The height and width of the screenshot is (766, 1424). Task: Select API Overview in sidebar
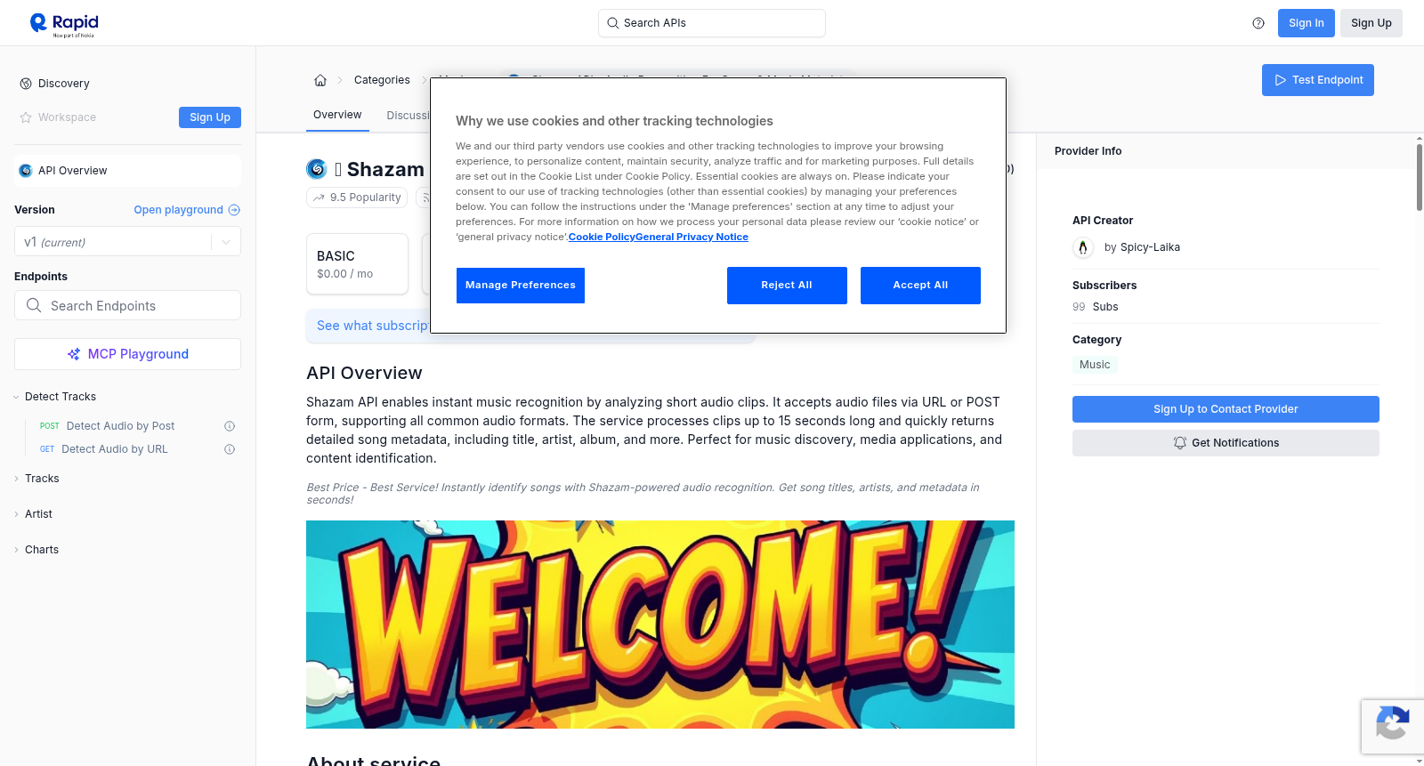(127, 171)
